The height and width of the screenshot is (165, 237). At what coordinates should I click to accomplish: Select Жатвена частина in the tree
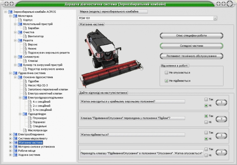pos(31,142)
